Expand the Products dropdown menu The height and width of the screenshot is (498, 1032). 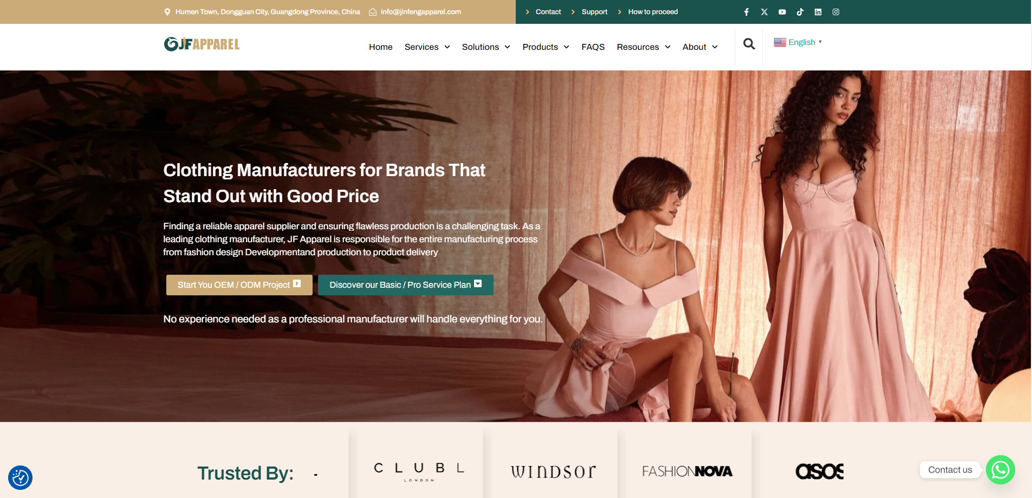click(546, 47)
